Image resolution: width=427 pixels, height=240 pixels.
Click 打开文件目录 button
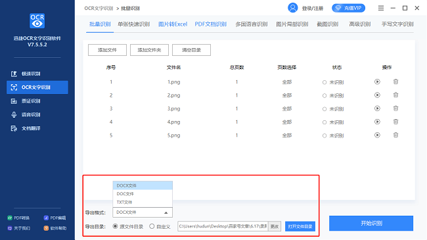click(x=300, y=226)
